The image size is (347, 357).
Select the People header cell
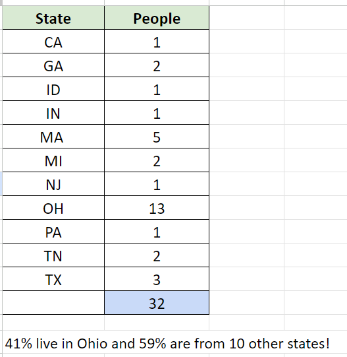point(157,18)
